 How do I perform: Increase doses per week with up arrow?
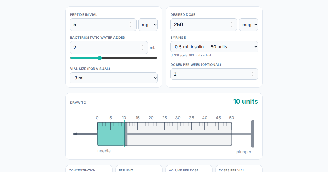click(253, 72)
